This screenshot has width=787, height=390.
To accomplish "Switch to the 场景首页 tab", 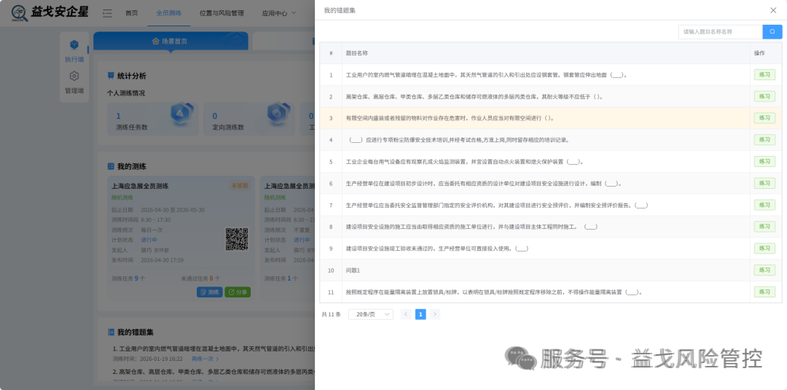I will click(x=170, y=41).
